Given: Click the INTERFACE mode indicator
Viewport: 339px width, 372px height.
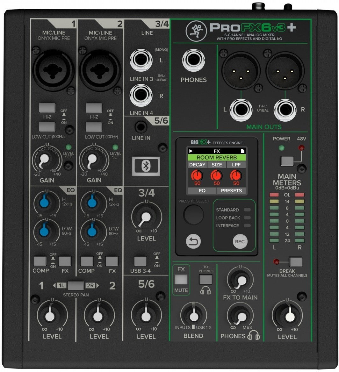Looking at the screenshot, I should tap(247, 225).
